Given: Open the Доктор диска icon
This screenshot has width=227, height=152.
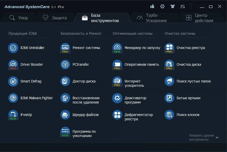Looking at the screenshot, I should [65, 81].
